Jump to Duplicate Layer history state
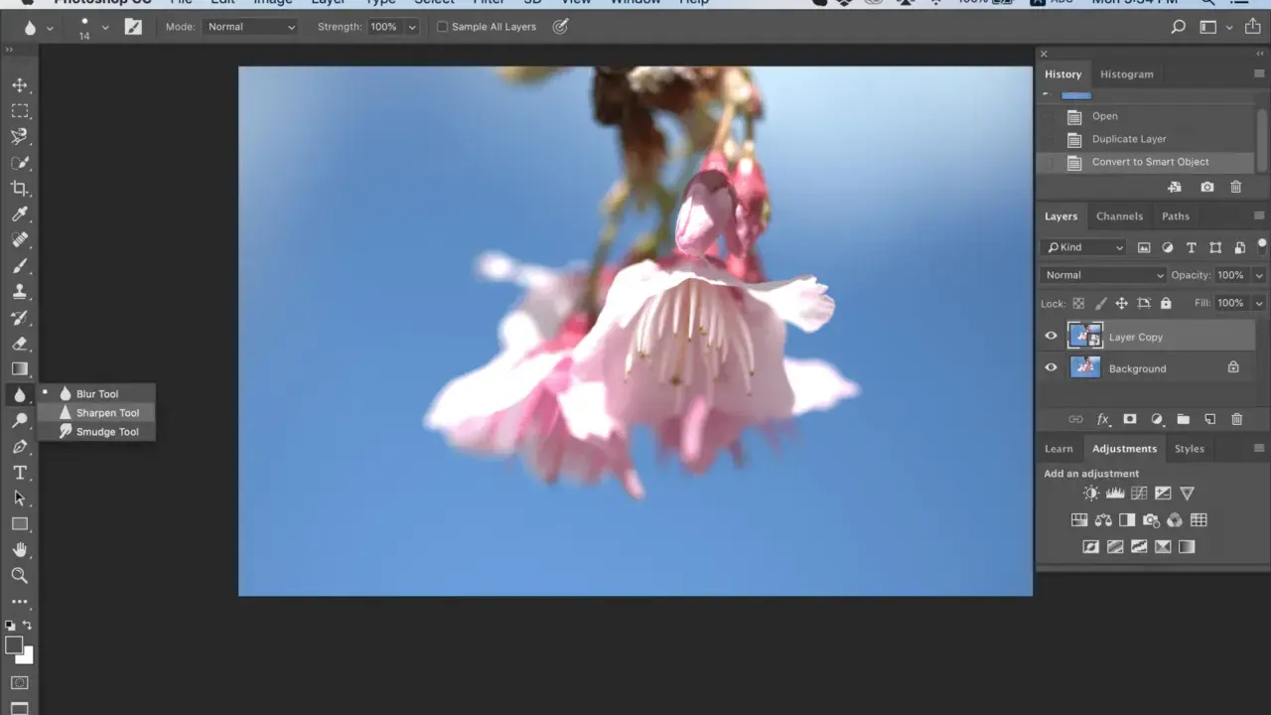 click(x=1129, y=139)
